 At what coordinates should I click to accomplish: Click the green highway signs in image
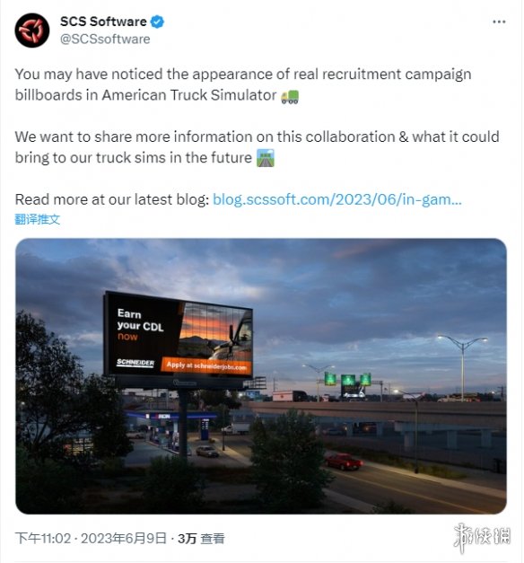coord(347,379)
